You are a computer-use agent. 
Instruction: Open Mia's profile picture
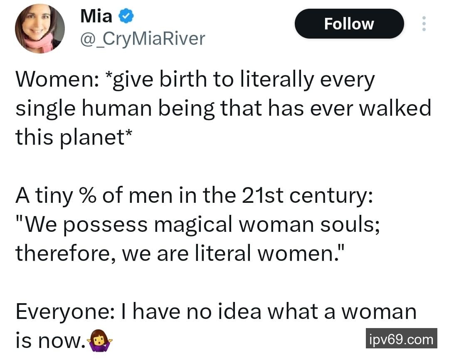click(40, 29)
